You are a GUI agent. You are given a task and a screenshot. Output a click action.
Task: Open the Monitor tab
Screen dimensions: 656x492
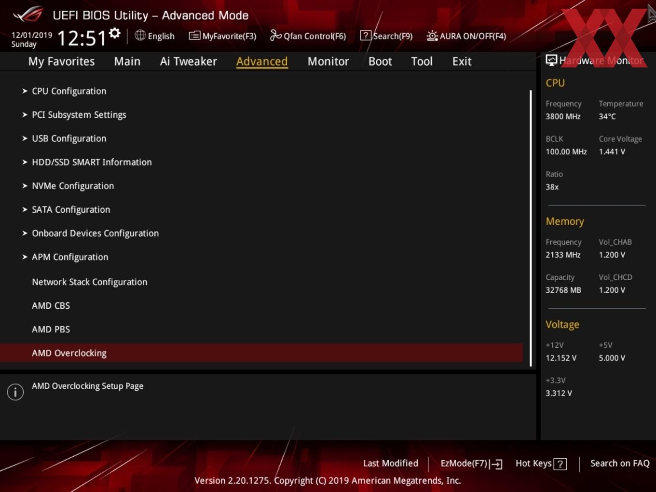328,61
